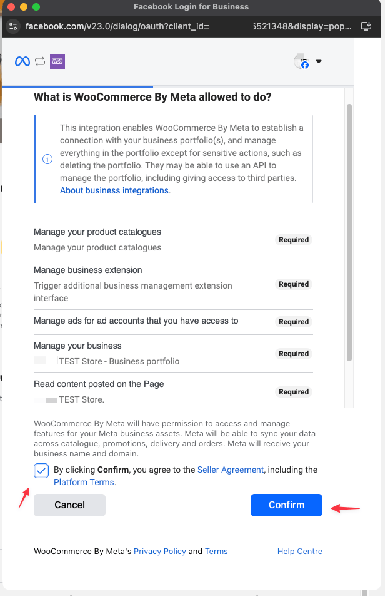Screen dimensions: 385x596
Task: Click the WooCommerce logo icon
Action: click(x=57, y=61)
